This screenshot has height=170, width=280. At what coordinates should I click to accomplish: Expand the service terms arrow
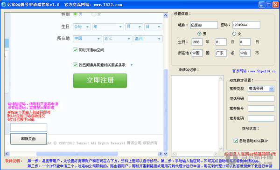point(132,65)
